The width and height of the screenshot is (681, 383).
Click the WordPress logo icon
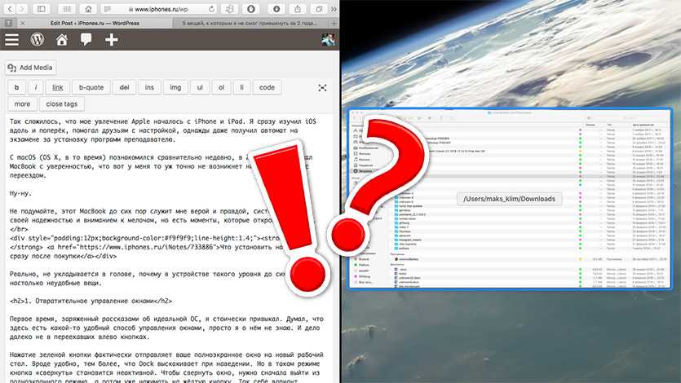tap(38, 40)
